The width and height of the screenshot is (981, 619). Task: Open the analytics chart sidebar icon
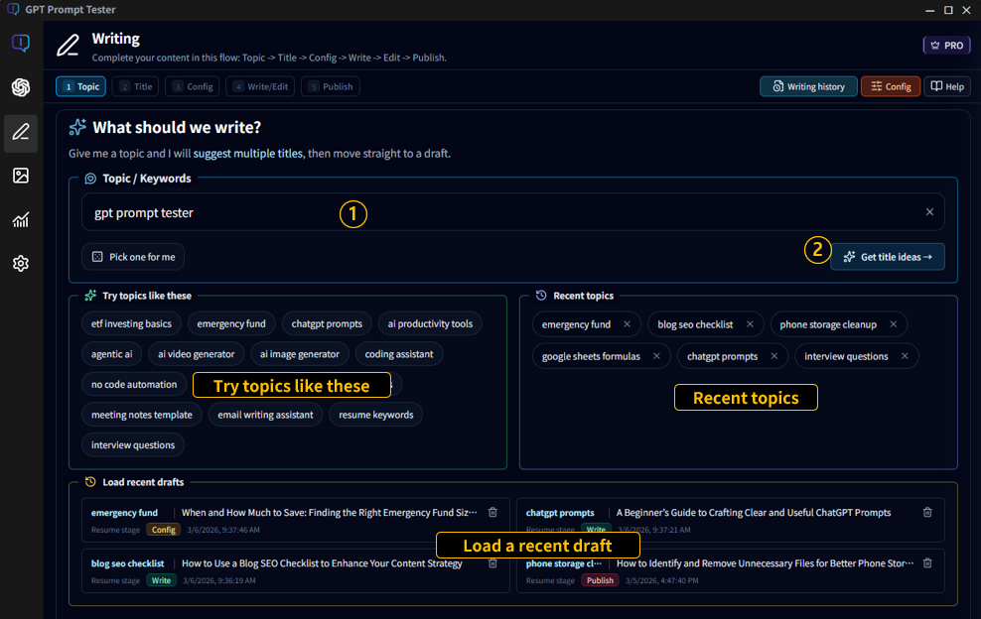tap(21, 220)
